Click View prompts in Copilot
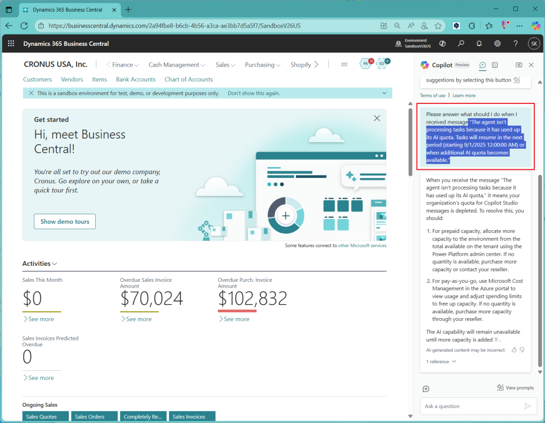 (515, 387)
